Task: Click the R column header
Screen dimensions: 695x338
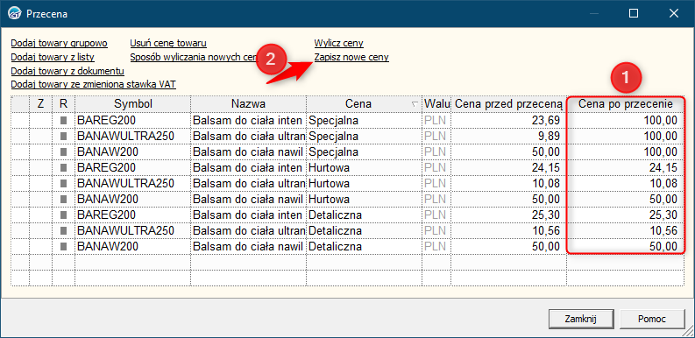Action: (x=64, y=104)
